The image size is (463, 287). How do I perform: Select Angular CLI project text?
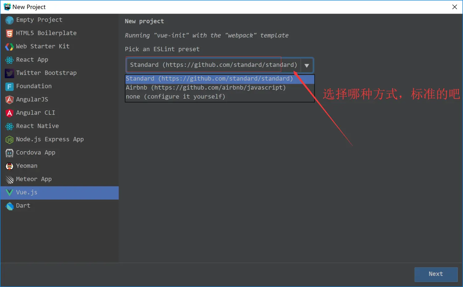(x=35, y=112)
